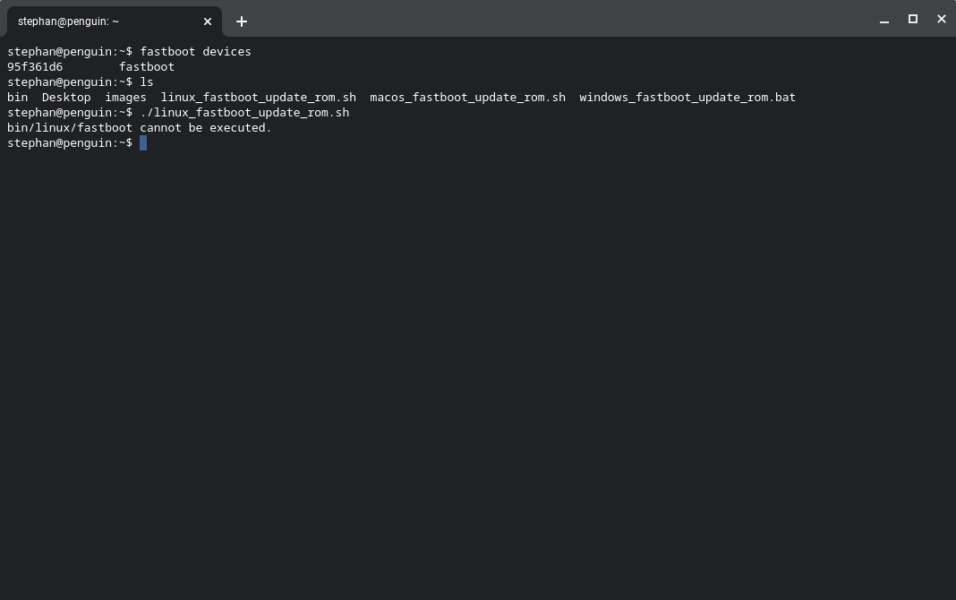Image resolution: width=956 pixels, height=600 pixels.
Task: Click the 'fastboot' status next to serial
Action: (146, 67)
